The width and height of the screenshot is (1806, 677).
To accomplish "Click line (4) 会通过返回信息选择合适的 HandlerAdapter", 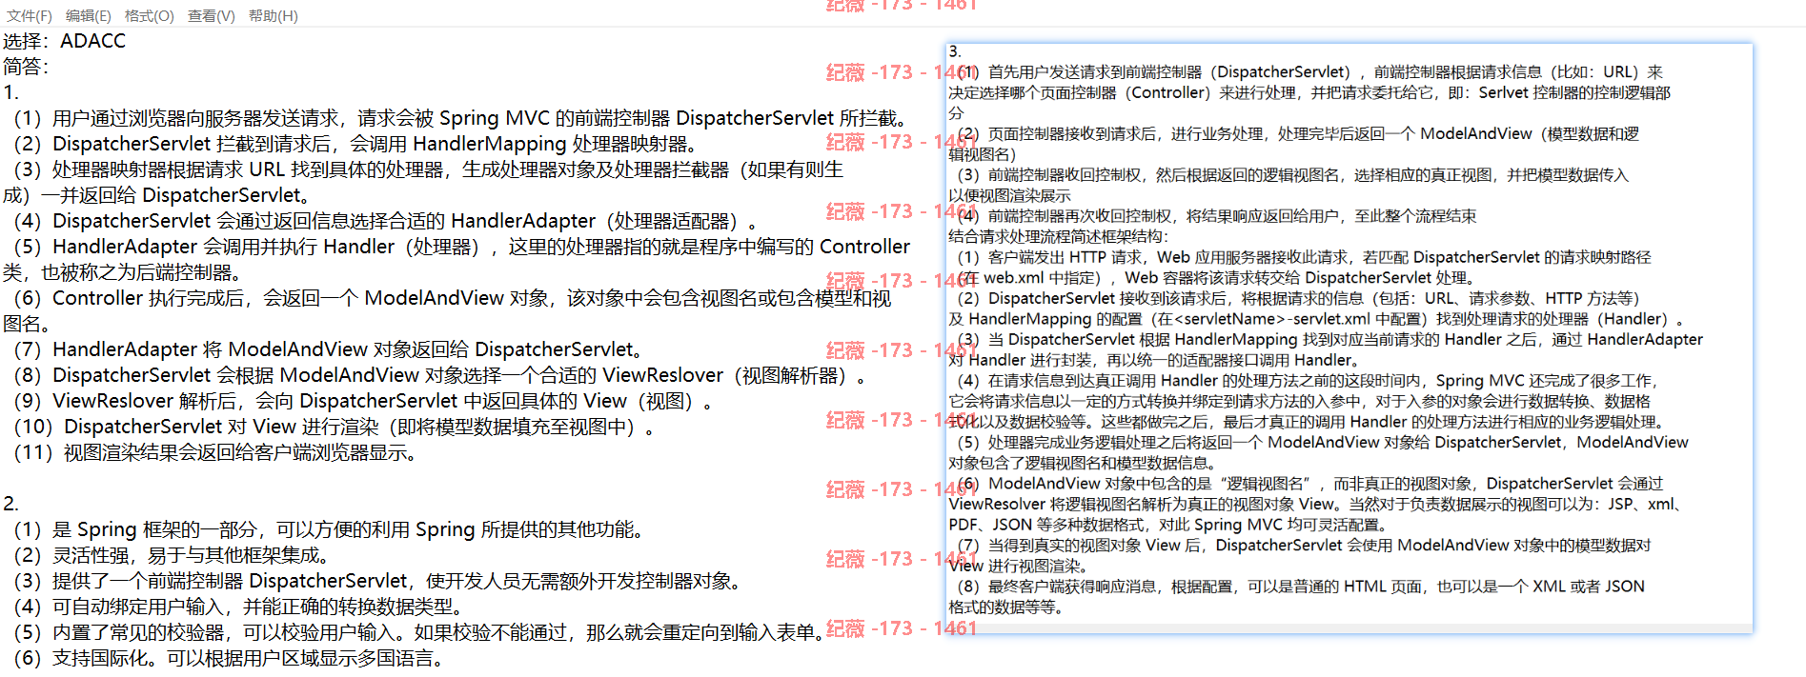I will tap(386, 221).
